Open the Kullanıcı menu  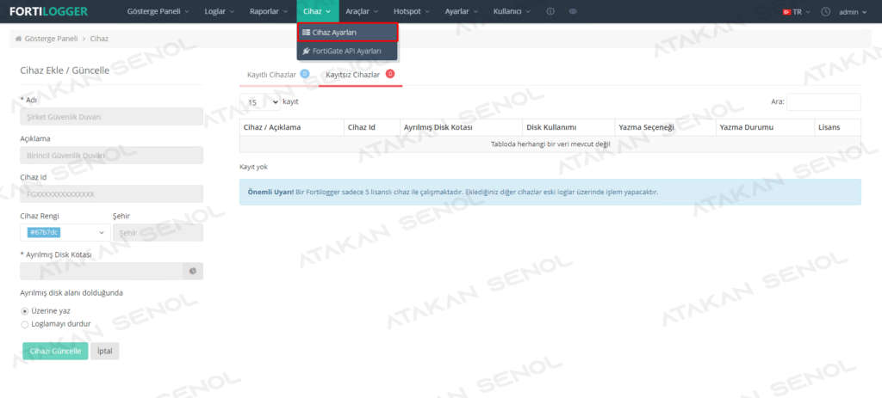click(512, 11)
